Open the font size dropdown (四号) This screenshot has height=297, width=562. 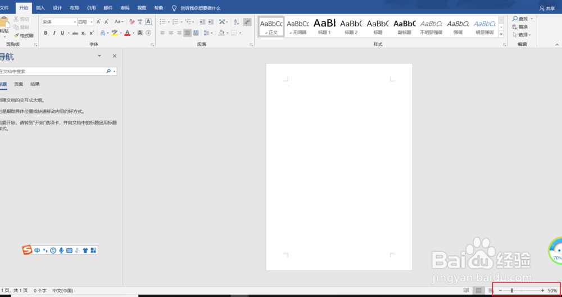click(x=92, y=22)
